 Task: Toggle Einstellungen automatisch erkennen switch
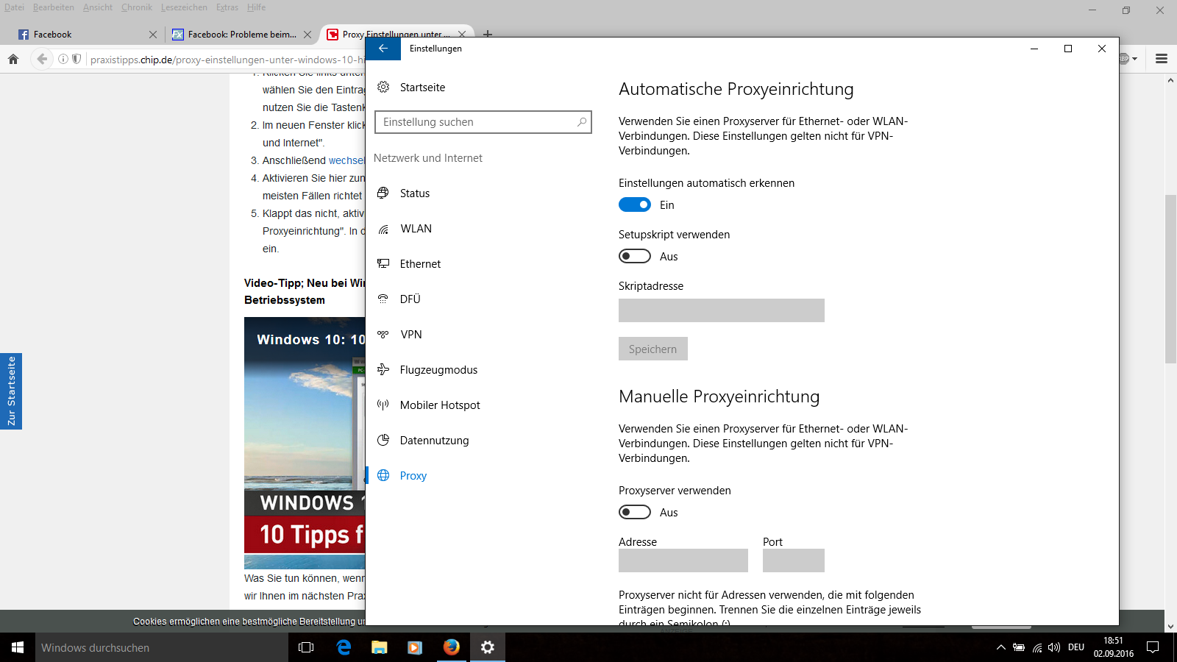click(635, 204)
